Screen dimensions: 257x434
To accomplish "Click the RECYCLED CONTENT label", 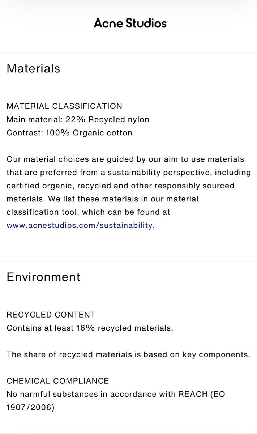I will [x=51, y=315].
